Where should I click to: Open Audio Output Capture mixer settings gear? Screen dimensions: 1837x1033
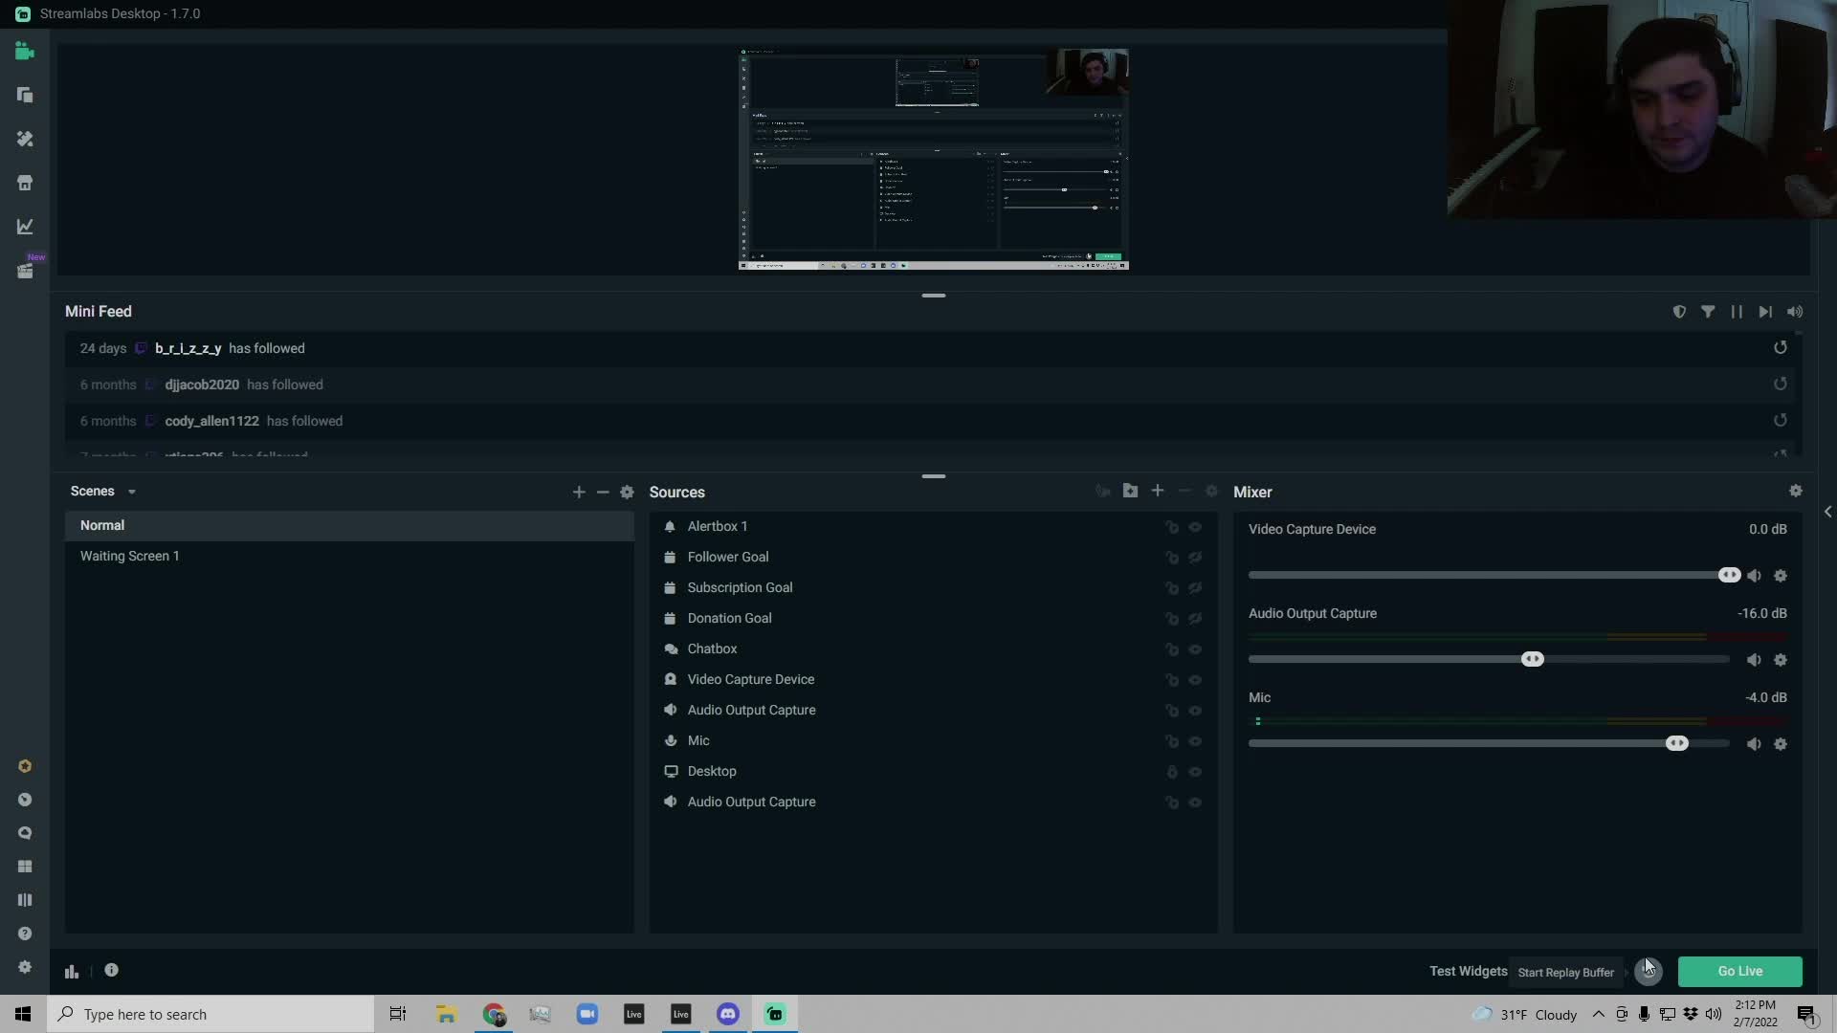coord(1781,660)
